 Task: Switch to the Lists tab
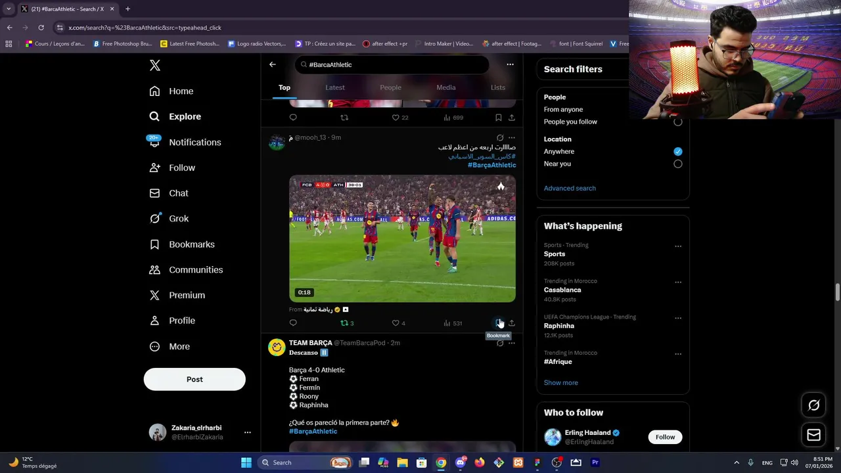coord(498,87)
